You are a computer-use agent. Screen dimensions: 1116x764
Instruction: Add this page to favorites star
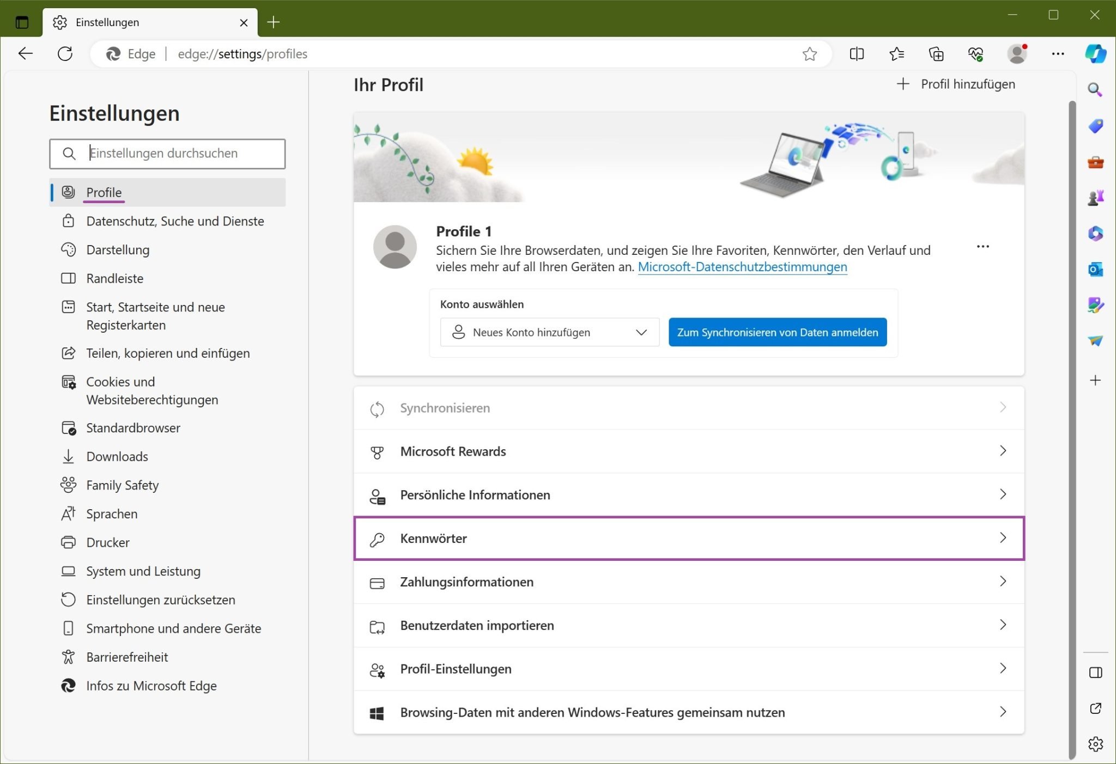tap(810, 54)
